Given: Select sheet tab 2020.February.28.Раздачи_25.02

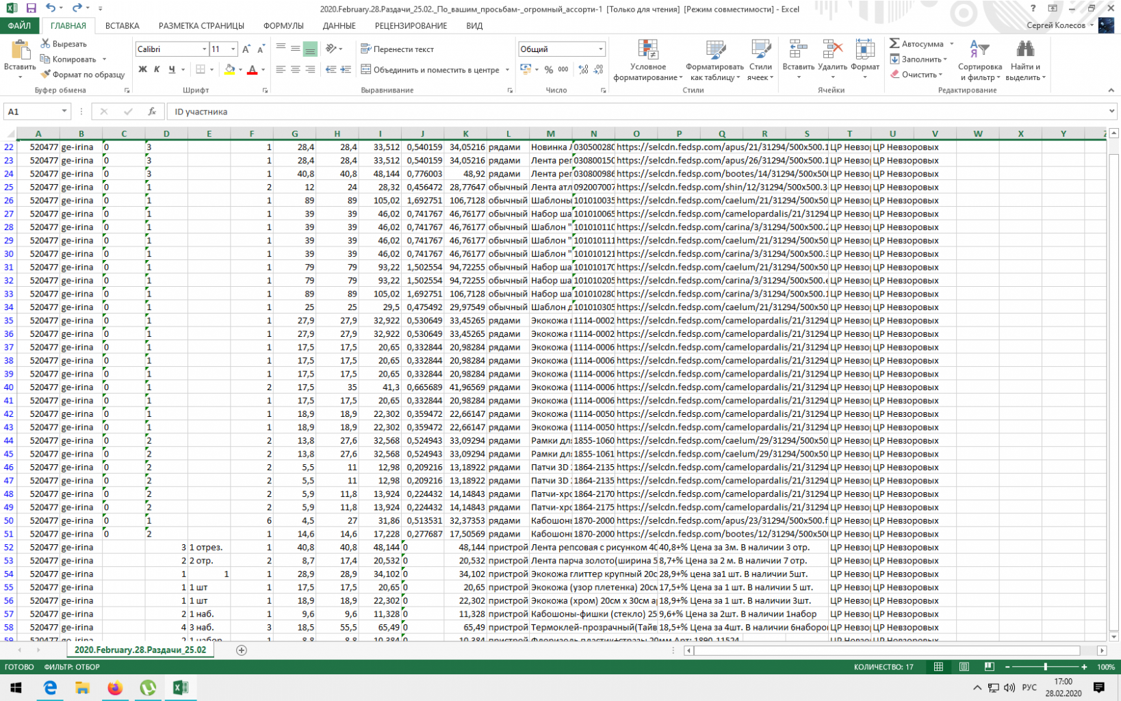Looking at the screenshot, I should (140, 650).
